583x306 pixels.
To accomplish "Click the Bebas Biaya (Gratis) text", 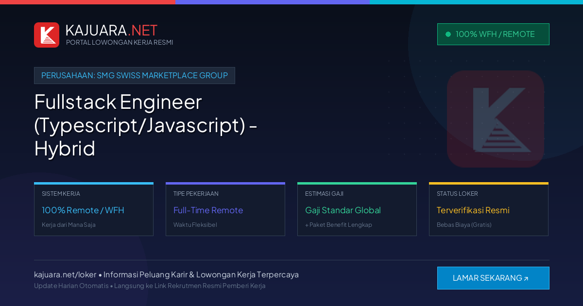I will tap(464, 225).
